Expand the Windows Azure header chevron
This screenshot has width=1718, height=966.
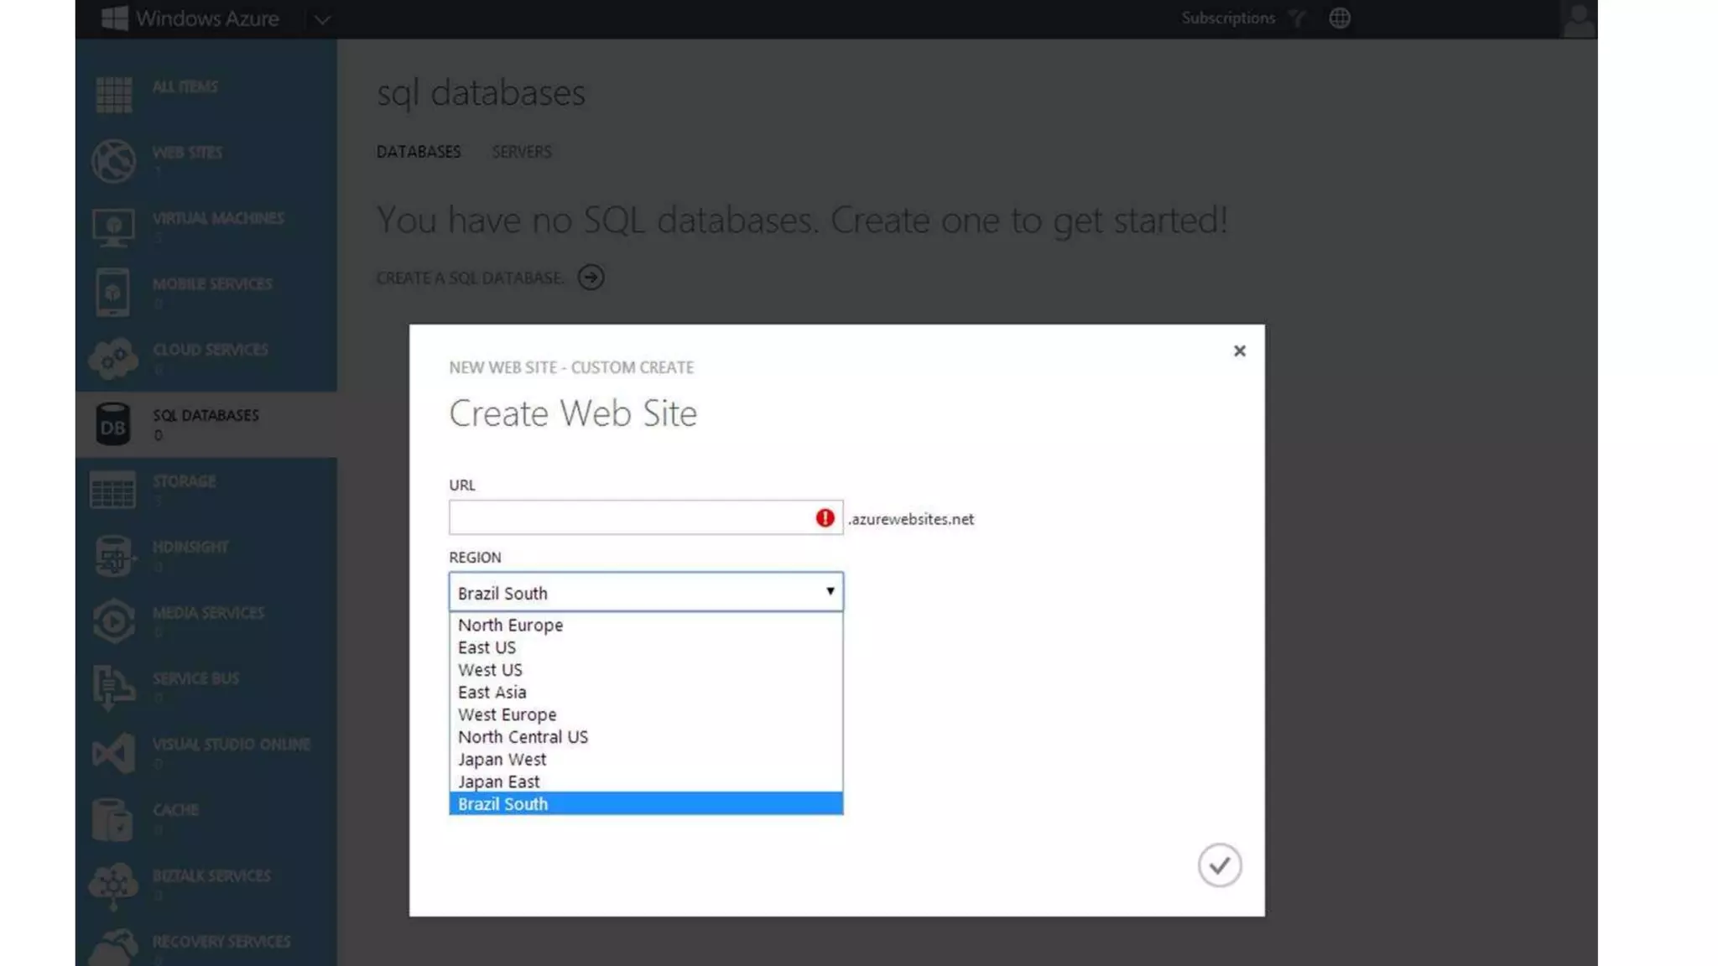[322, 19]
